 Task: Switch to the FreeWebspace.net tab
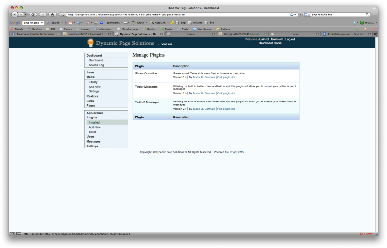347,34
